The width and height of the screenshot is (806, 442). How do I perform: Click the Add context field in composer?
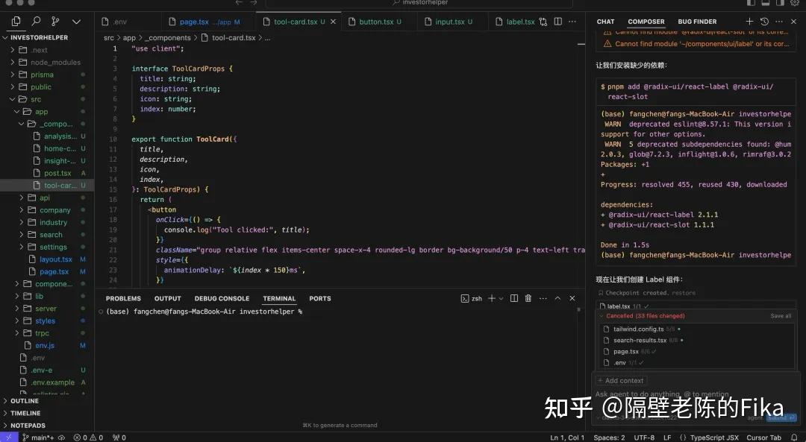pos(622,380)
